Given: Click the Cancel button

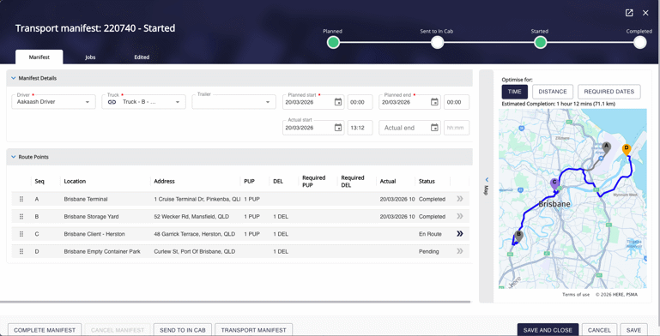Looking at the screenshot, I should (x=599, y=330).
